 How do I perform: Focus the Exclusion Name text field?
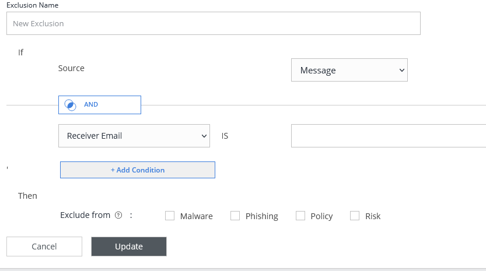click(213, 24)
